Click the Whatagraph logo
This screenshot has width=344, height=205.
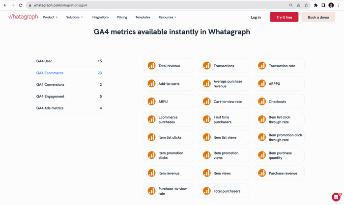click(23, 17)
